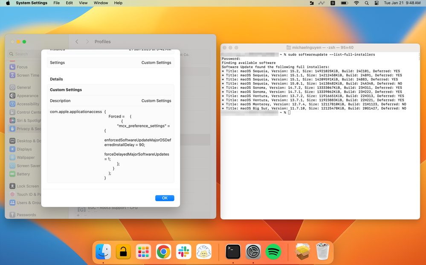This screenshot has width=426, height=265.
Task: Open the package box icon in Dock
Action: coord(302,252)
